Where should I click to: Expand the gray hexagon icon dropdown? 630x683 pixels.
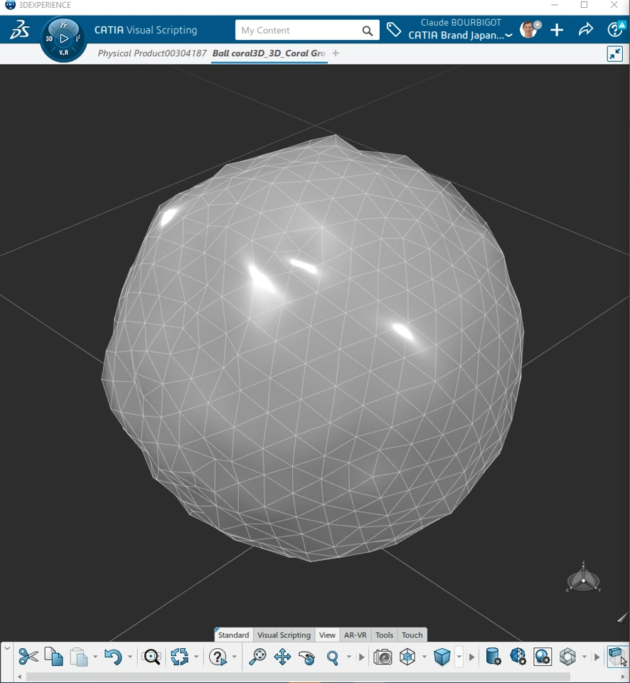coord(584,657)
